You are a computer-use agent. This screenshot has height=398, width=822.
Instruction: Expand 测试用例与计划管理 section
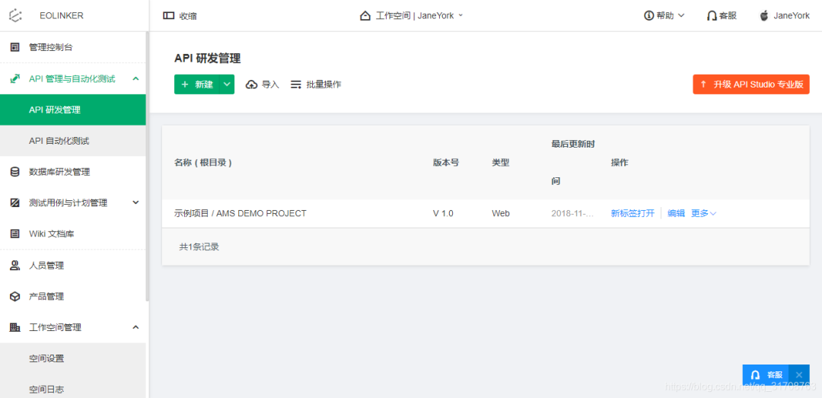[135, 202]
